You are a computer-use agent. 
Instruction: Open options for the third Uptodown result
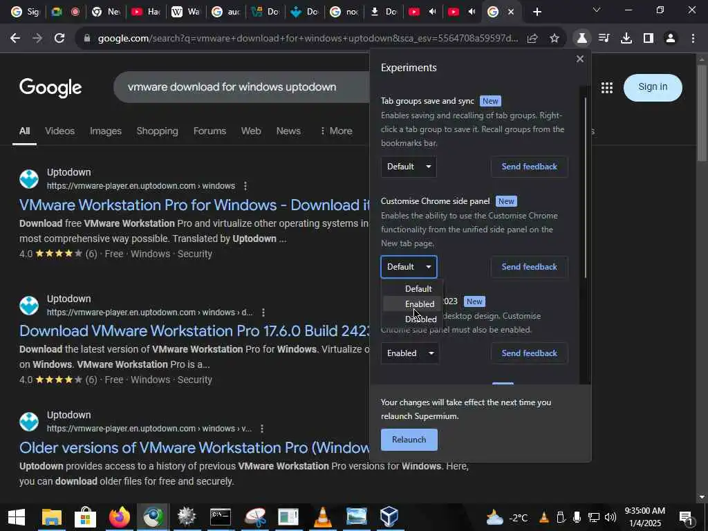pos(262,429)
